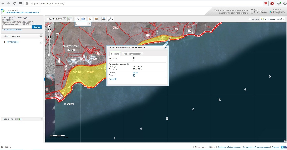Click the zoom out minus button

tap(49, 55)
